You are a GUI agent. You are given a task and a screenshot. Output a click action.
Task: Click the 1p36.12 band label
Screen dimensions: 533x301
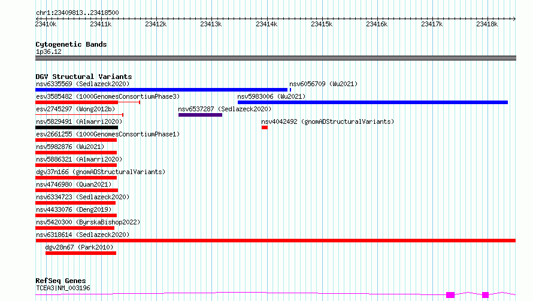pos(49,51)
